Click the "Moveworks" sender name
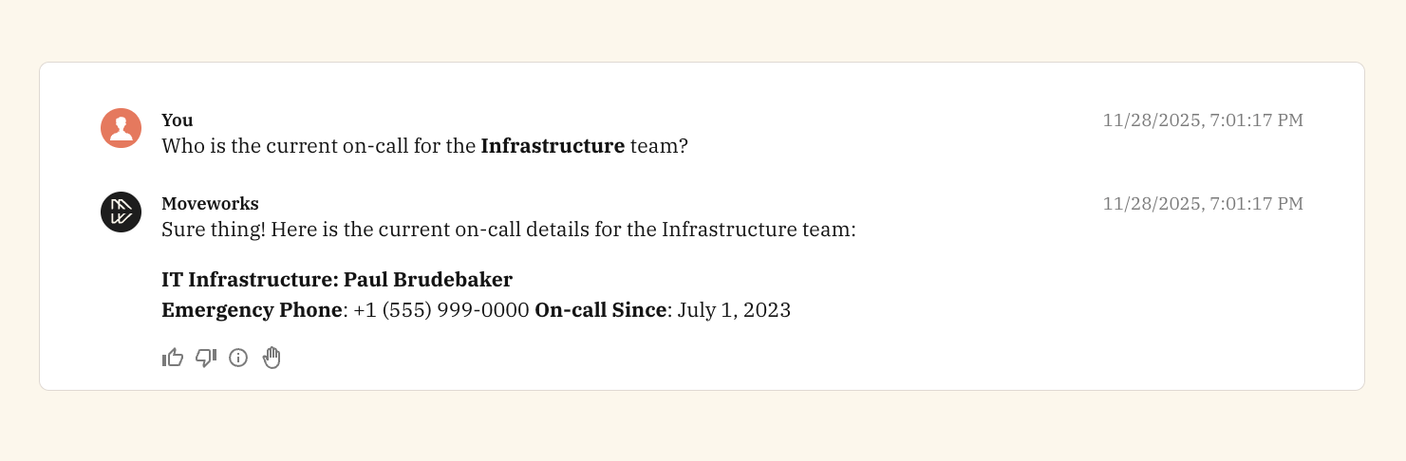Viewport: 1406px width, 461px height. [210, 204]
